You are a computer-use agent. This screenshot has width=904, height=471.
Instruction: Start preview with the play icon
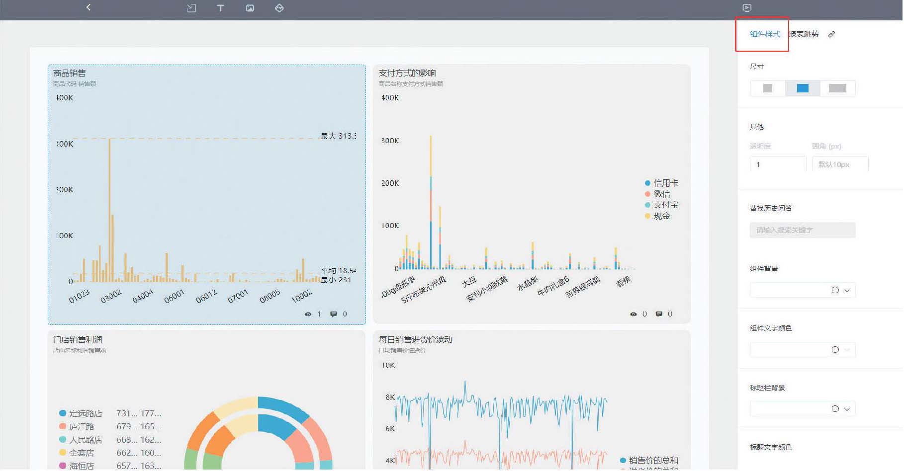tap(746, 8)
